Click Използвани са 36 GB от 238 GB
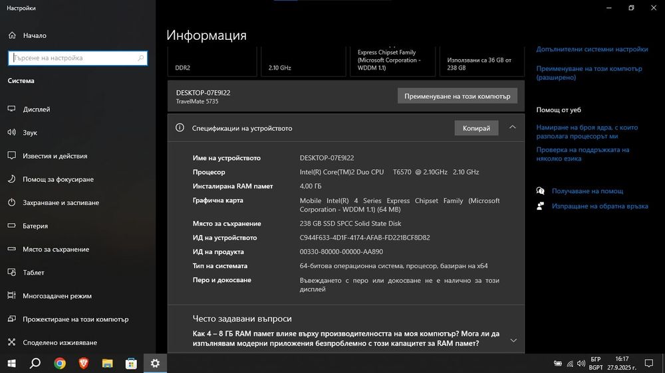665x373 pixels. (x=479, y=64)
